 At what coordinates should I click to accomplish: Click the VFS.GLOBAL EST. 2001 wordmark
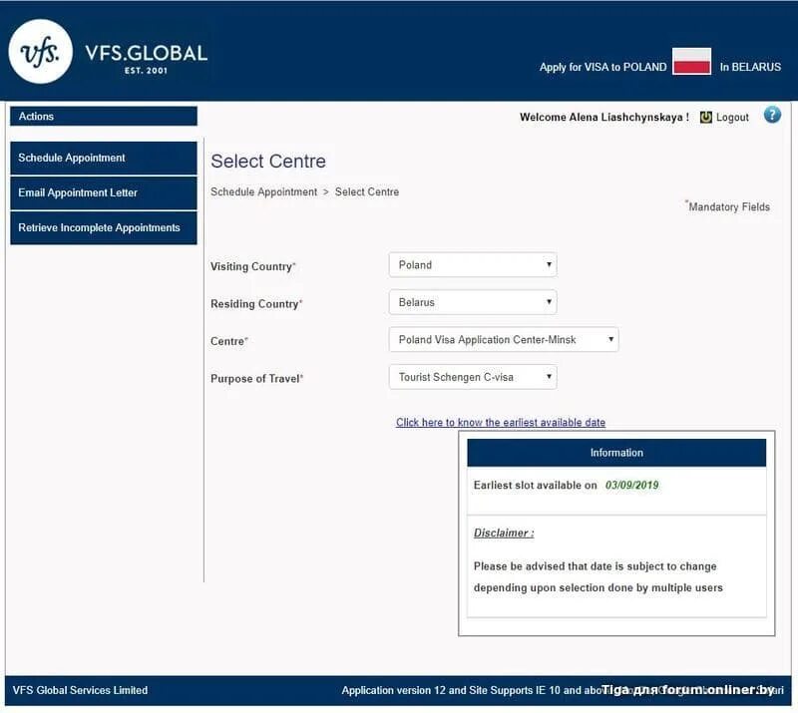pos(146,59)
